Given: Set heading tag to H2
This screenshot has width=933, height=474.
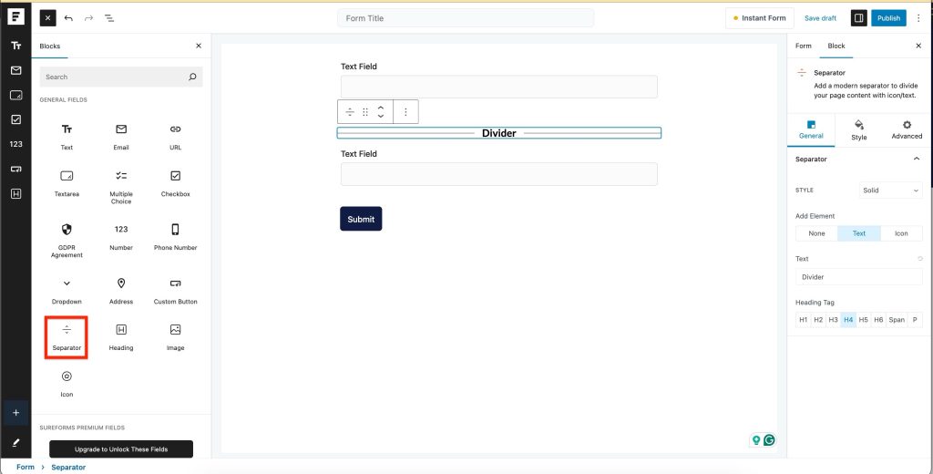Looking at the screenshot, I should pos(818,320).
